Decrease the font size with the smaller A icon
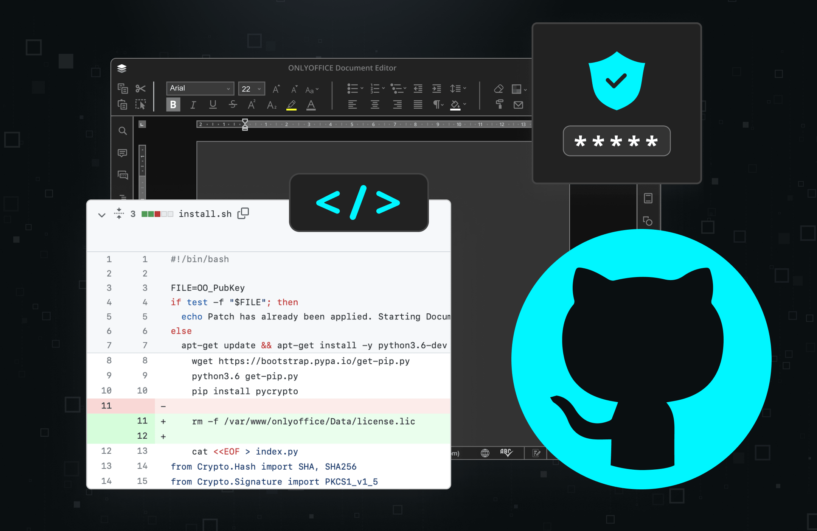 click(x=294, y=89)
